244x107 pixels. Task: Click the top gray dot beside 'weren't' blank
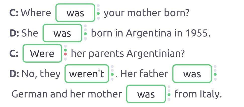(112, 67)
